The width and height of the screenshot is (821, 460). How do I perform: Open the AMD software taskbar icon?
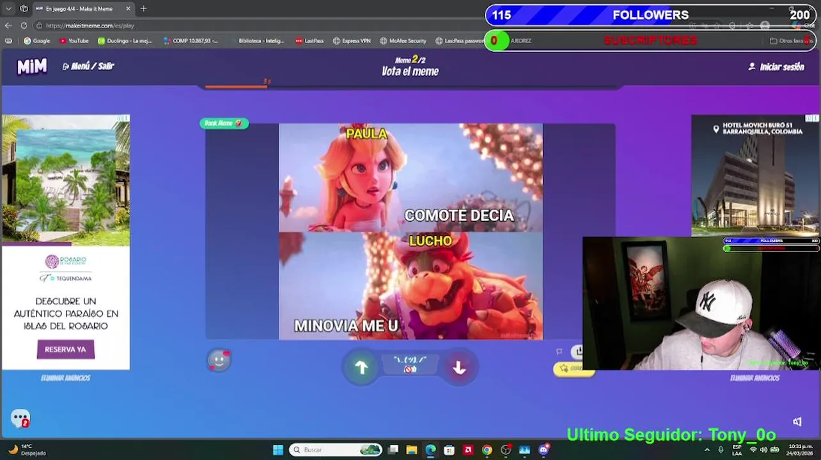click(x=468, y=450)
